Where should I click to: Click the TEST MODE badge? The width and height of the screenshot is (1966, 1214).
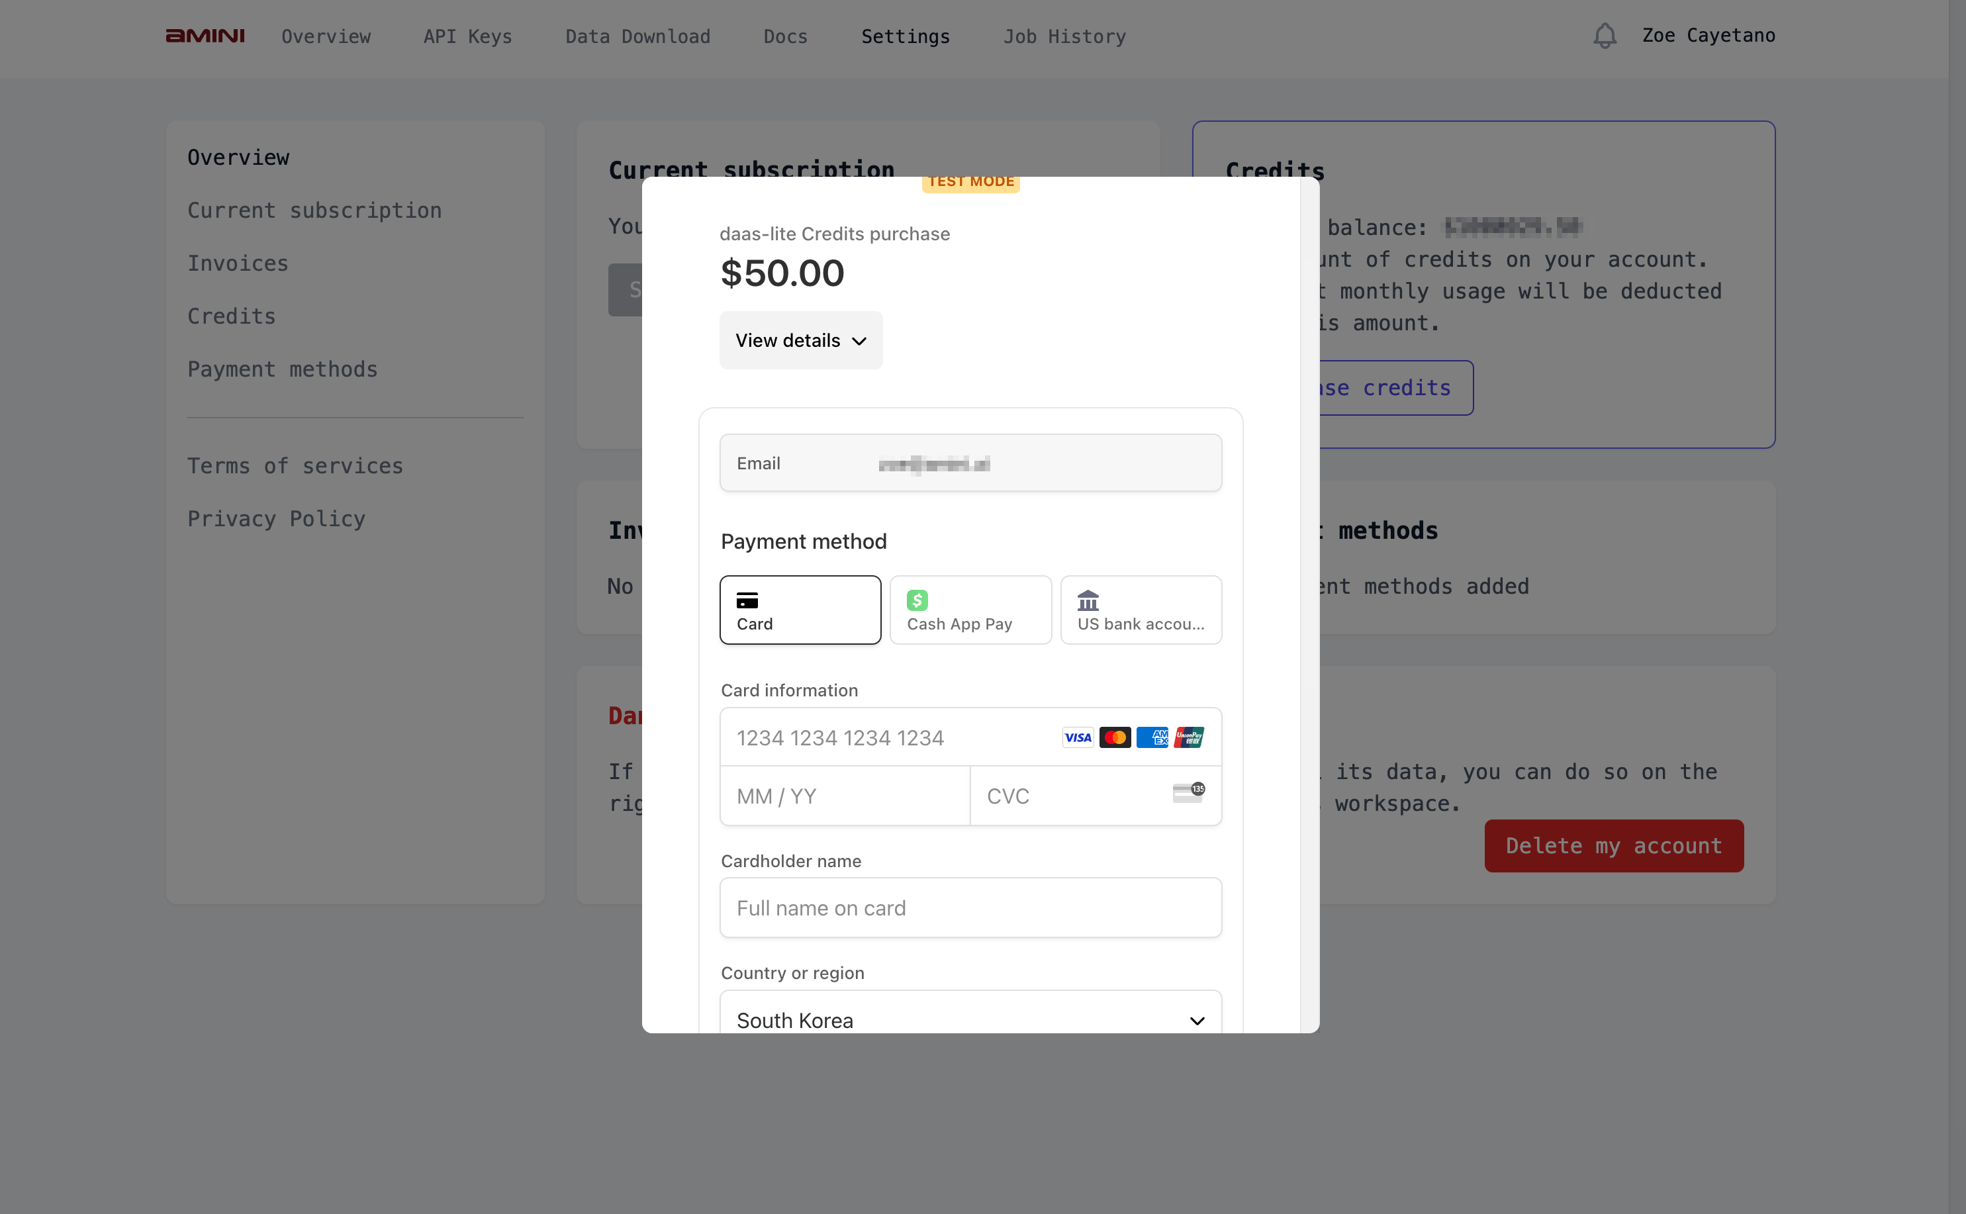tap(970, 183)
